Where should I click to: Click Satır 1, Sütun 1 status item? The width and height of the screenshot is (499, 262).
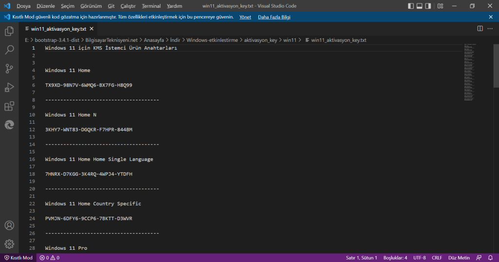362,258
